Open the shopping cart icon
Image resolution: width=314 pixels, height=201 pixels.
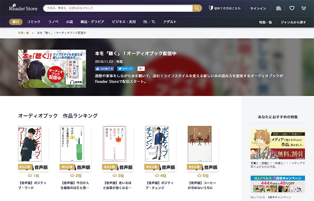[303, 8]
